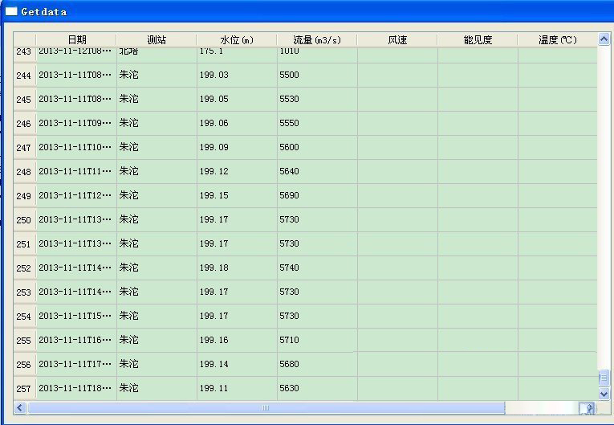
Task: Click row header 257
Action: click(24, 389)
